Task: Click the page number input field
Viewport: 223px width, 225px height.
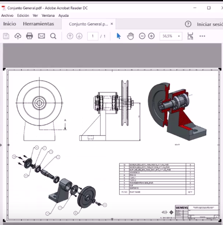Action: pyautogui.click(x=93, y=36)
